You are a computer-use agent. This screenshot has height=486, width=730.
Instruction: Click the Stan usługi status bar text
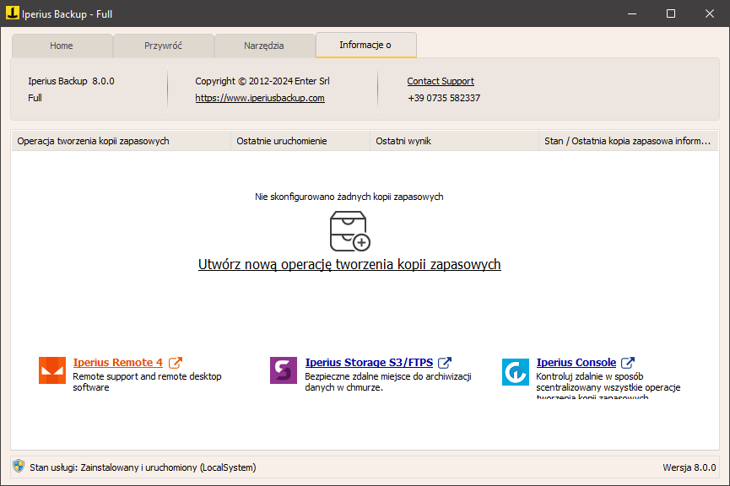(143, 467)
